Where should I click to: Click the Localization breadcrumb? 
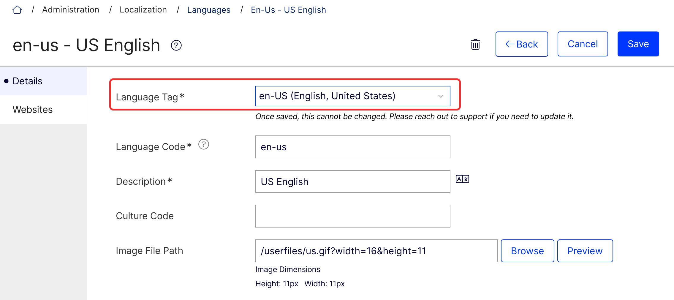point(143,10)
